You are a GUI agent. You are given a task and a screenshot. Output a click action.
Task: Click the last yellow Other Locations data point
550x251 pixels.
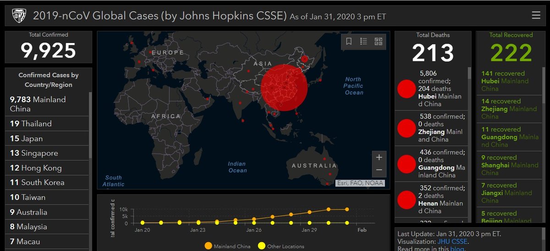tap(347, 223)
